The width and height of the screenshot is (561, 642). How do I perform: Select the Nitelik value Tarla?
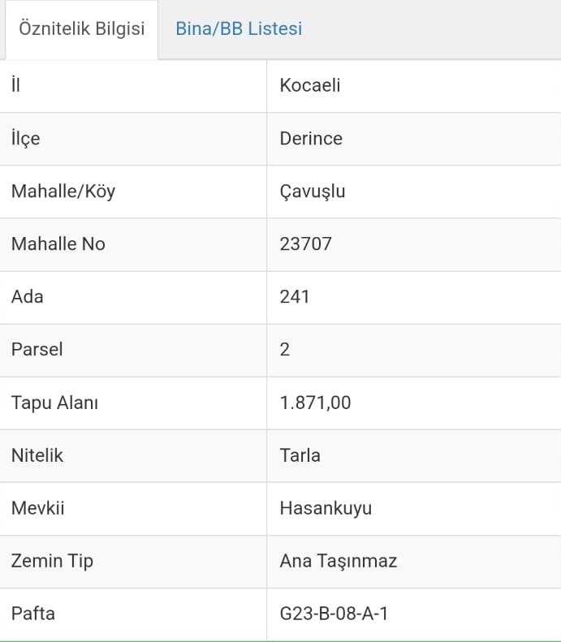coord(300,455)
